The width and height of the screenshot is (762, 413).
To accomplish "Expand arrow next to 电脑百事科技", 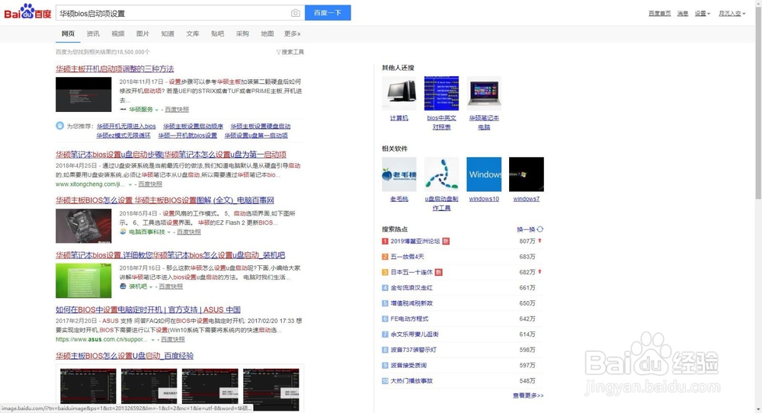I will pyautogui.click(x=168, y=232).
